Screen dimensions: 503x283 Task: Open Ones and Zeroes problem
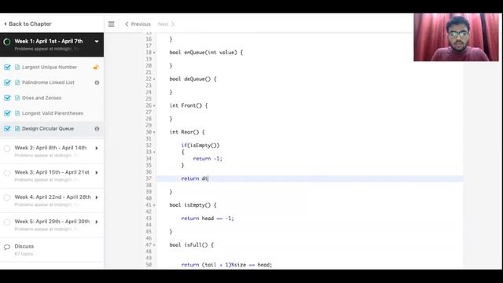[42, 97]
